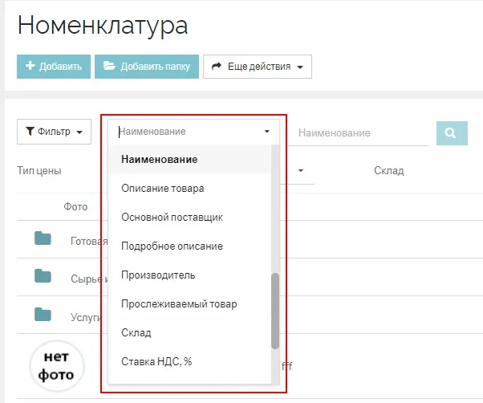
Task: Choose Подробное описание from the list
Action: (172, 246)
